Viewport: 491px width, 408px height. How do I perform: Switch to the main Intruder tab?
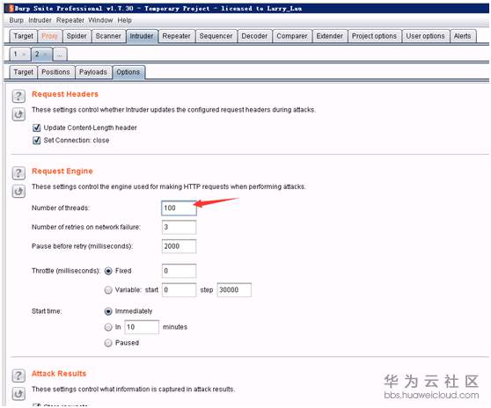tap(142, 36)
